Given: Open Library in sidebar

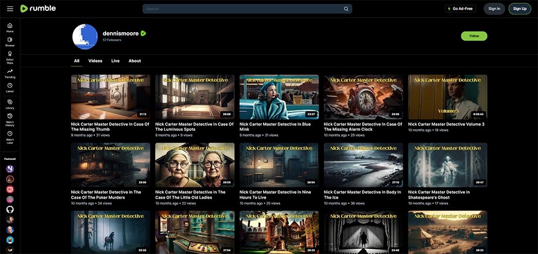Looking at the screenshot, I should coord(10,104).
